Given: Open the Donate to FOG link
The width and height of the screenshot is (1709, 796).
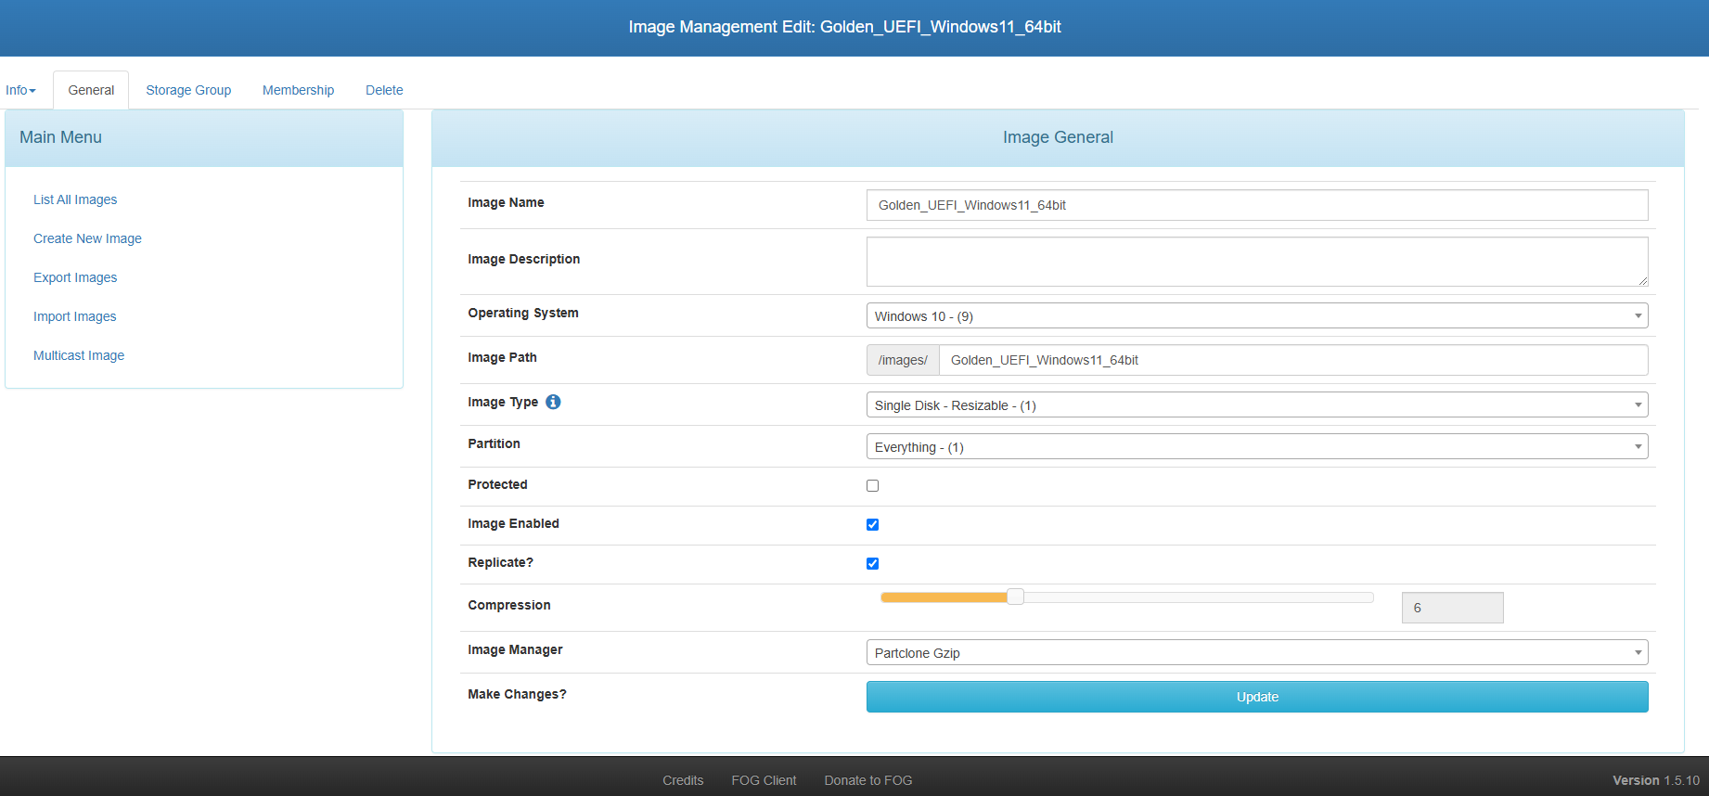Looking at the screenshot, I should pos(868,780).
